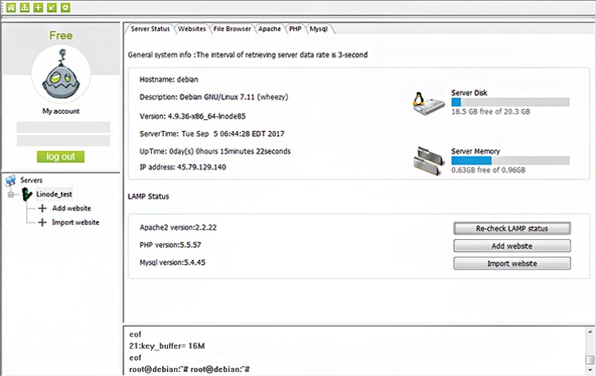Click the green import arrow toolbar icon
Screen dimensions: 596x376
[52, 7]
